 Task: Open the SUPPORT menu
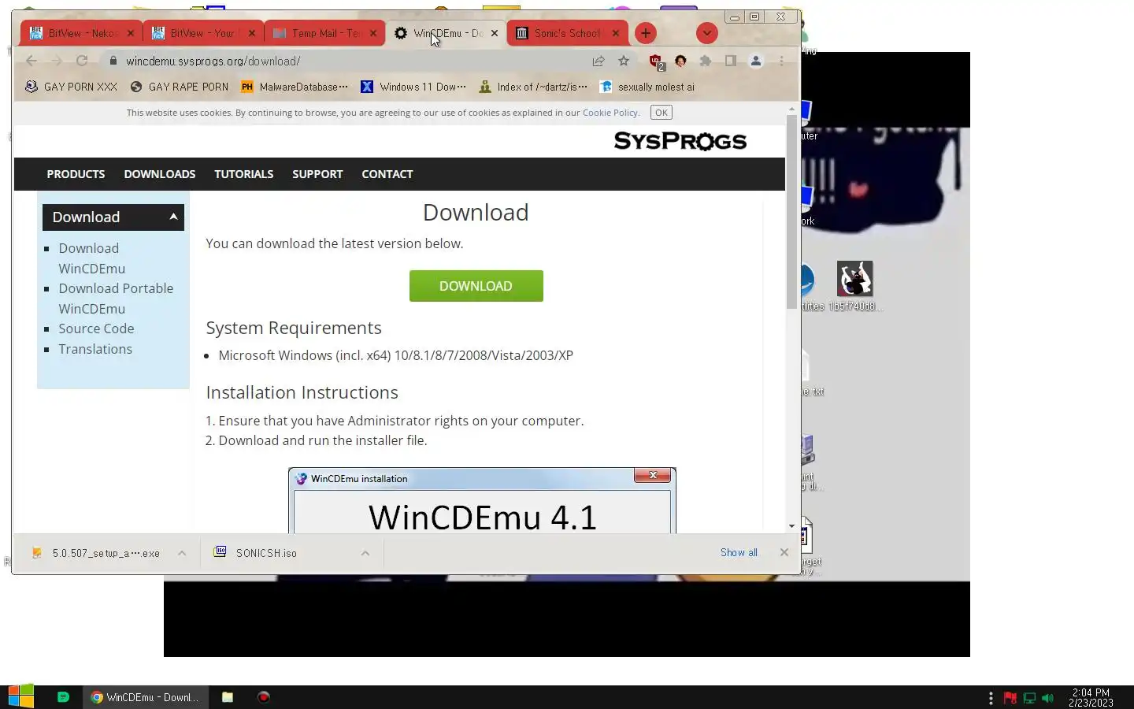pyautogui.click(x=317, y=174)
